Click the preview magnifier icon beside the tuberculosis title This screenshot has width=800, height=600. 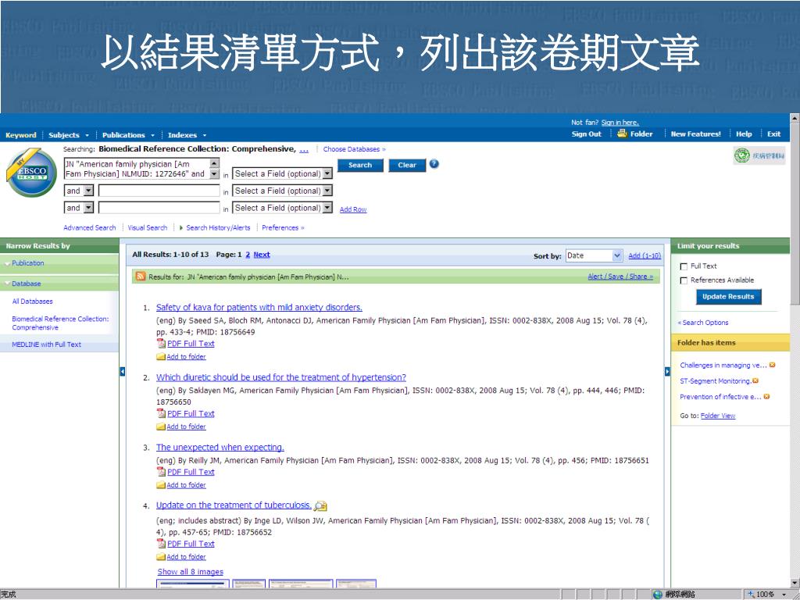pos(320,506)
